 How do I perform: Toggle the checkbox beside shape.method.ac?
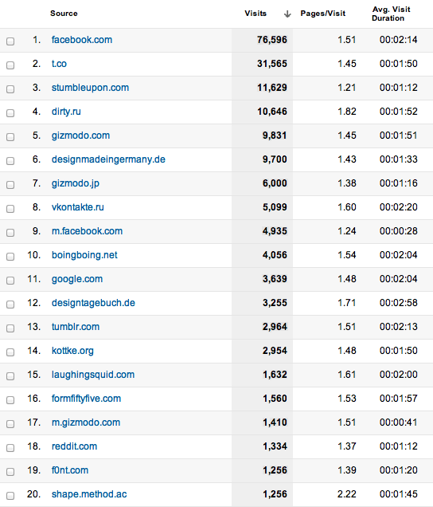click(10, 496)
